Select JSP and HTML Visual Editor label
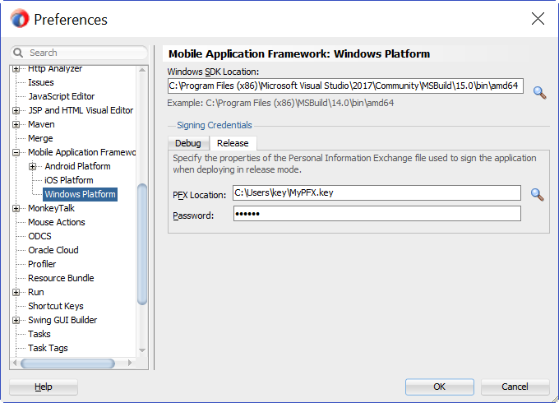 [x=81, y=110]
